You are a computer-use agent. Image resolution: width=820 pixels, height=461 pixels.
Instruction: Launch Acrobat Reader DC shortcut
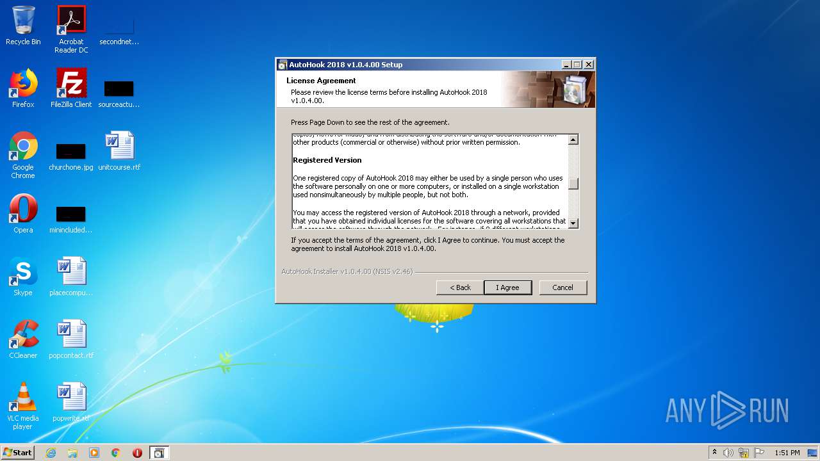click(71, 29)
